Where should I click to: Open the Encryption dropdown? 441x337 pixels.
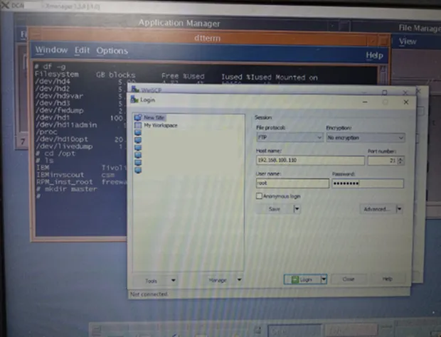[366, 138]
